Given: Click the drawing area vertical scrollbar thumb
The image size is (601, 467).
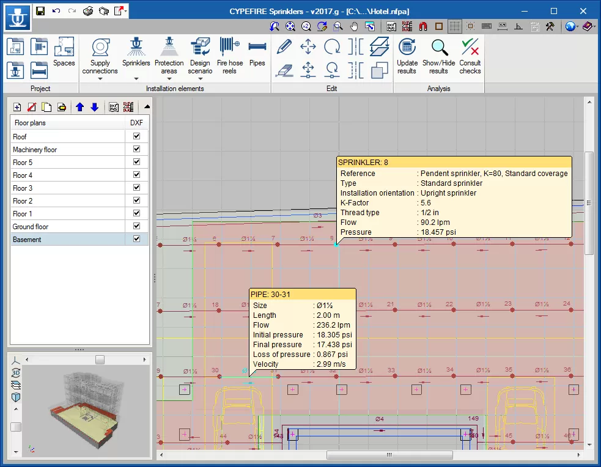Looking at the screenshot, I should tap(589, 203).
